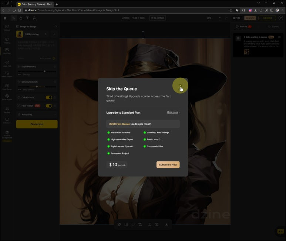286x241 pixels.
Task: Click Fit to content button
Action: coord(158,18)
